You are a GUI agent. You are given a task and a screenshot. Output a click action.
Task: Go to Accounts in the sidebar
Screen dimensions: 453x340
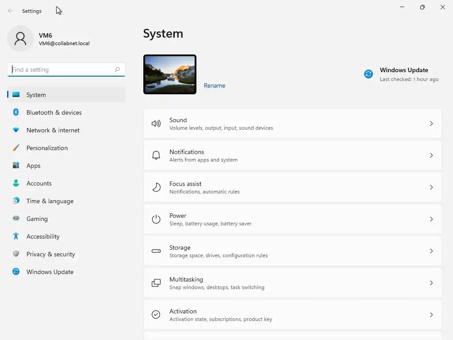tap(39, 183)
